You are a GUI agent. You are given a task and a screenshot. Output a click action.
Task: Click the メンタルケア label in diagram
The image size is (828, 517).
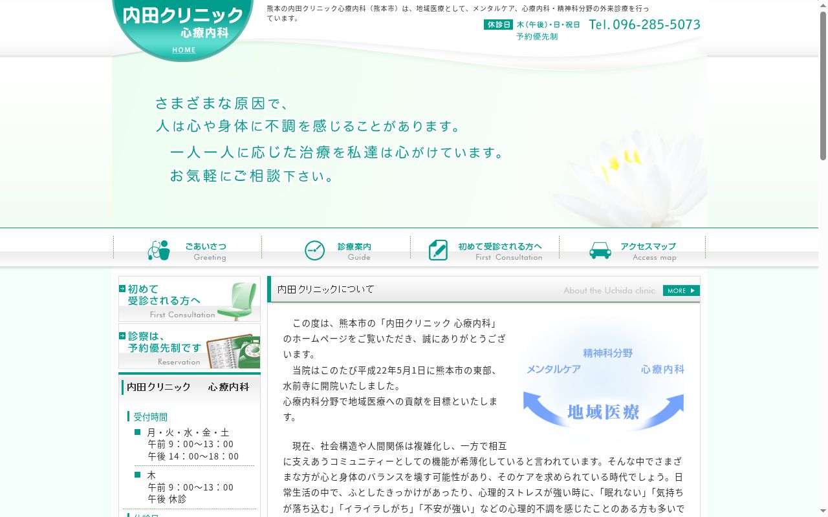click(554, 369)
